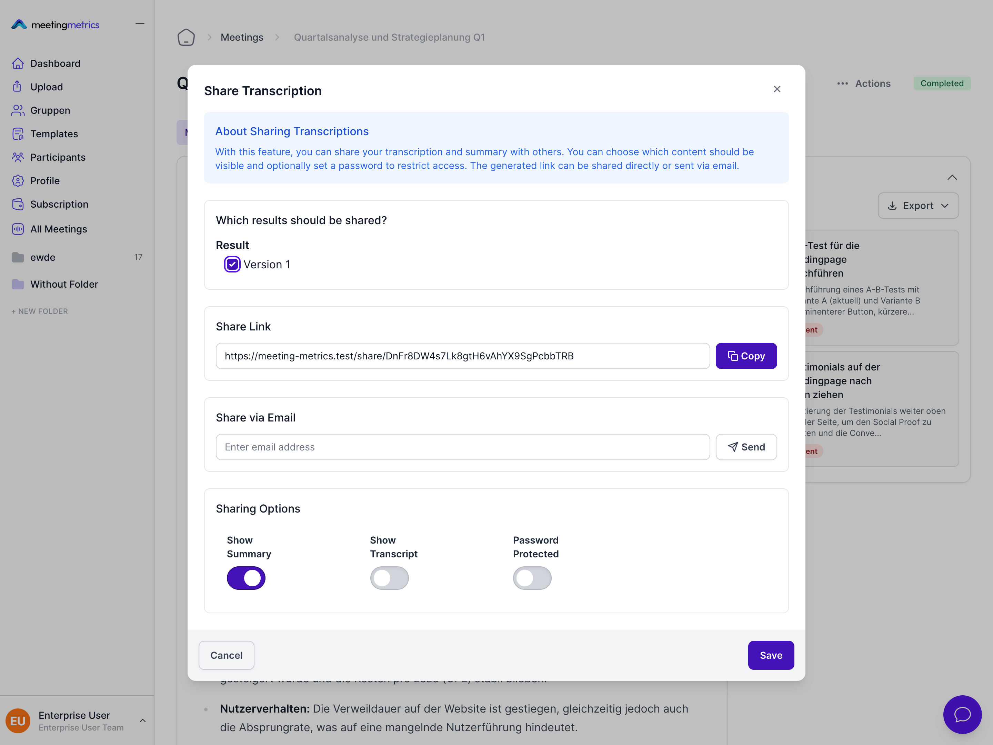993x745 pixels.
Task: Open the Subscription sidebar icon
Action: (x=18, y=204)
